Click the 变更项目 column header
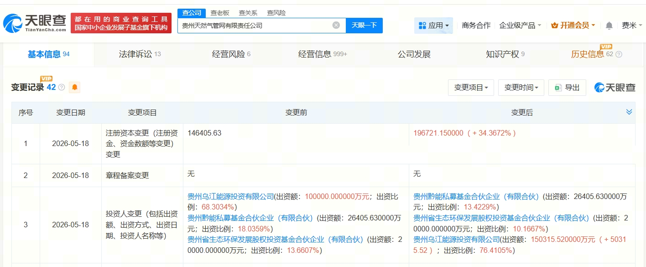This screenshot has height=267, width=646. pos(142,113)
